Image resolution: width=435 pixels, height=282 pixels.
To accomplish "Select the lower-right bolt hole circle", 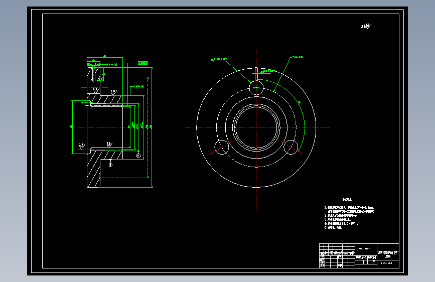I will coord(291,147).
